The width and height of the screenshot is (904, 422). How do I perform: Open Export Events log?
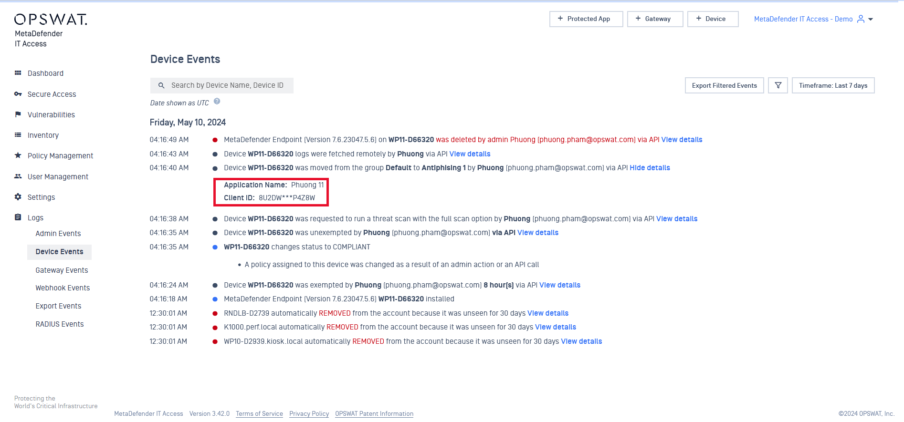pos(58,306)
